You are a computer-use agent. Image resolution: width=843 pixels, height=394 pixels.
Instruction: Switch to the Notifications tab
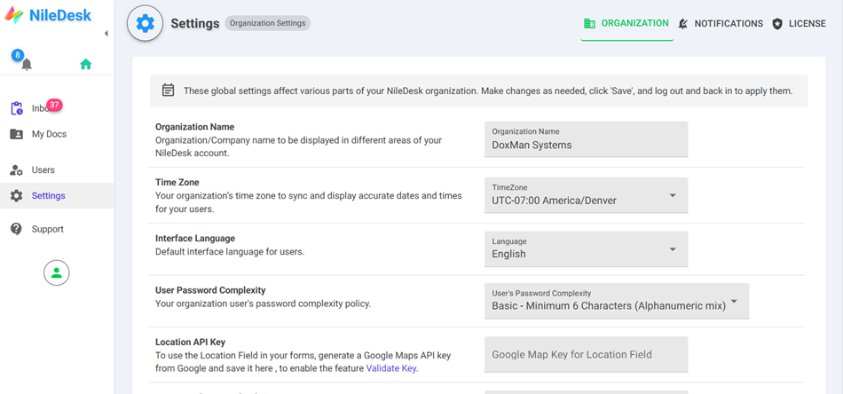click(720, 24)
